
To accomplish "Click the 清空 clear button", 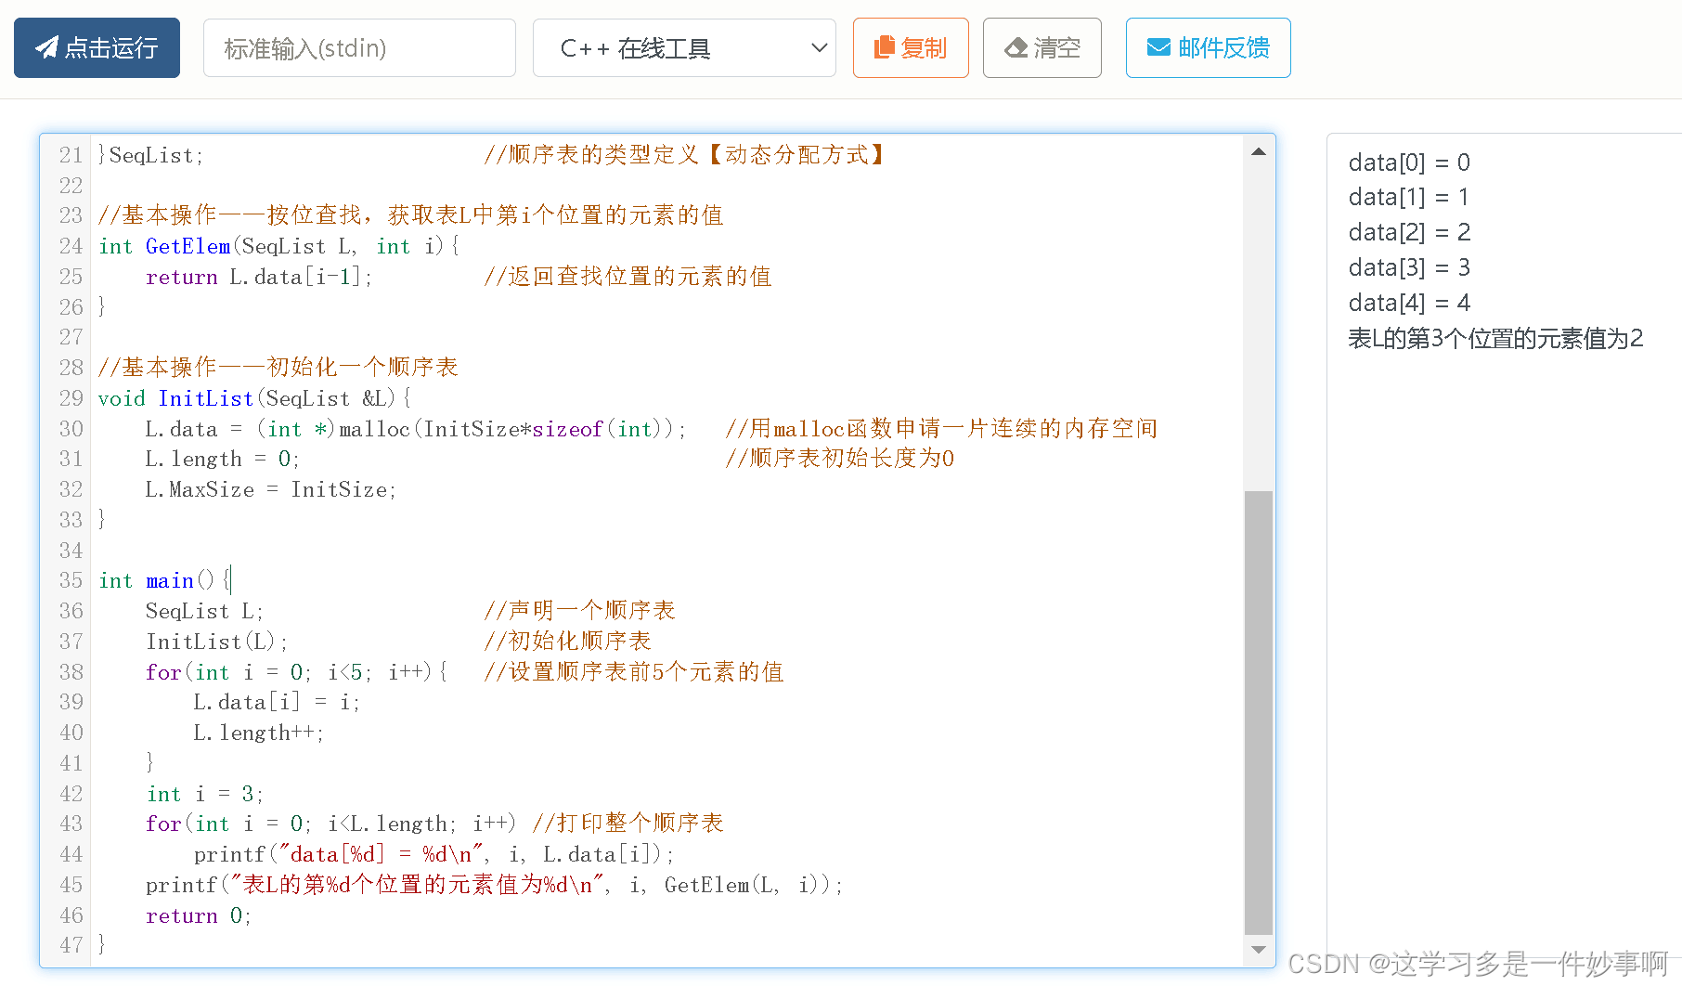I will pos(1042,47).
